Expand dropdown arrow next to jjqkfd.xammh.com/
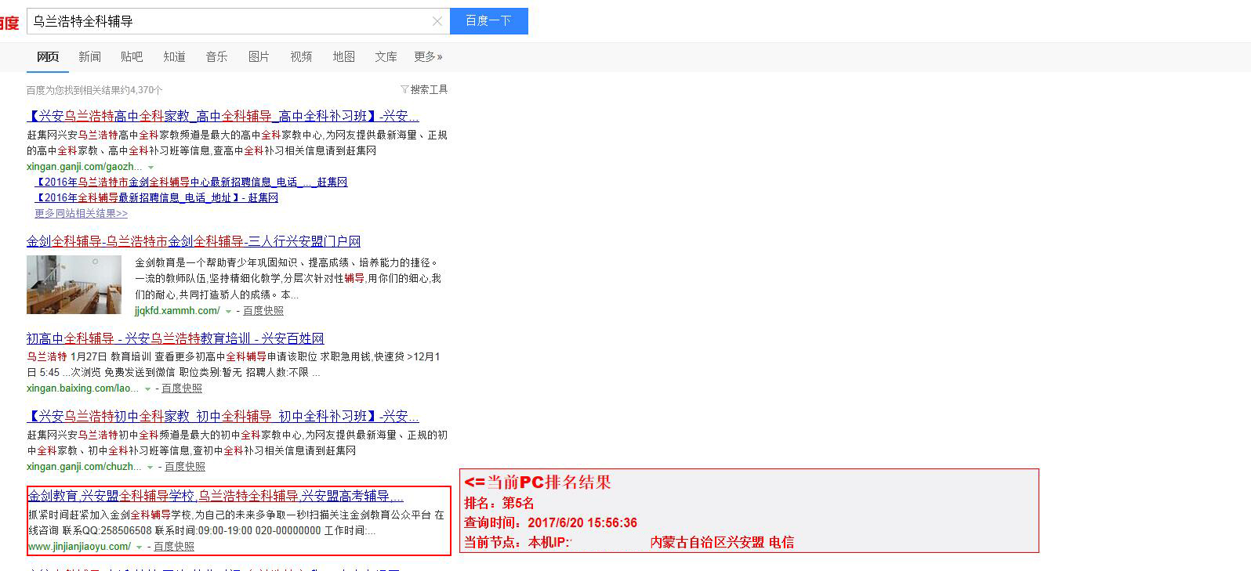 tap(228, 311)
